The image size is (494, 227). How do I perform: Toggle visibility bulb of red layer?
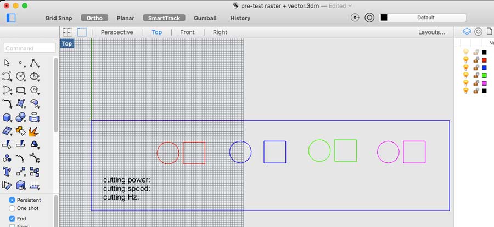pyautogui.click(x=466, y=60)
